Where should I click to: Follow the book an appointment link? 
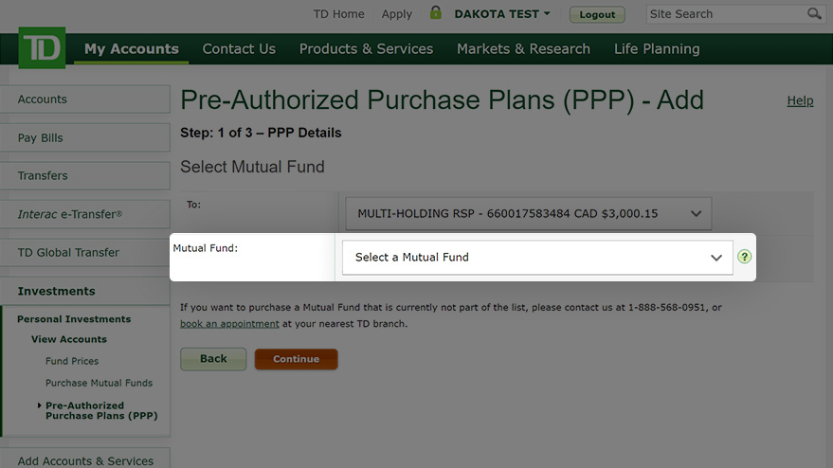point(229,324)
